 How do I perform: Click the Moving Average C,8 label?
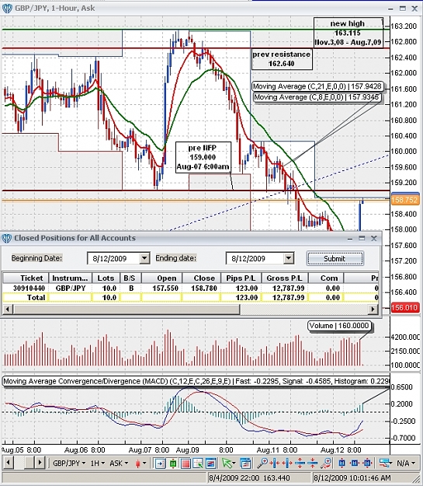coord(317,97)
